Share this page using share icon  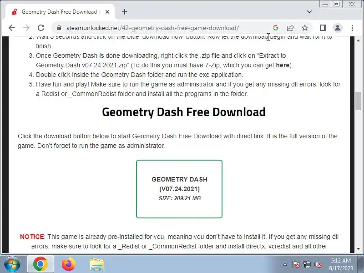pyautogui.click(x=290, y=28)
